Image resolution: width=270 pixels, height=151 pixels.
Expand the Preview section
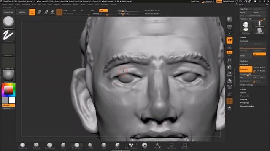pos(243,89)
